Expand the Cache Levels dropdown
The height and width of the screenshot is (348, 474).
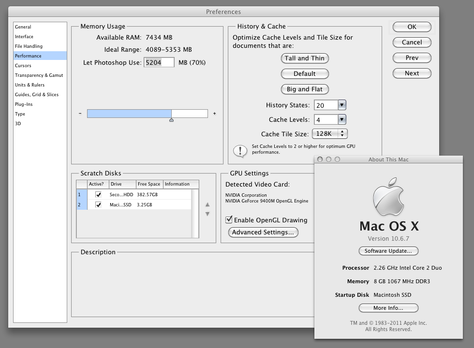[x=342, y=119]
